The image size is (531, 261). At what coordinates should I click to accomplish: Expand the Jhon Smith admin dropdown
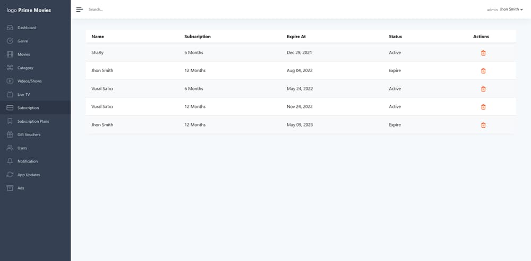(511, 10)
